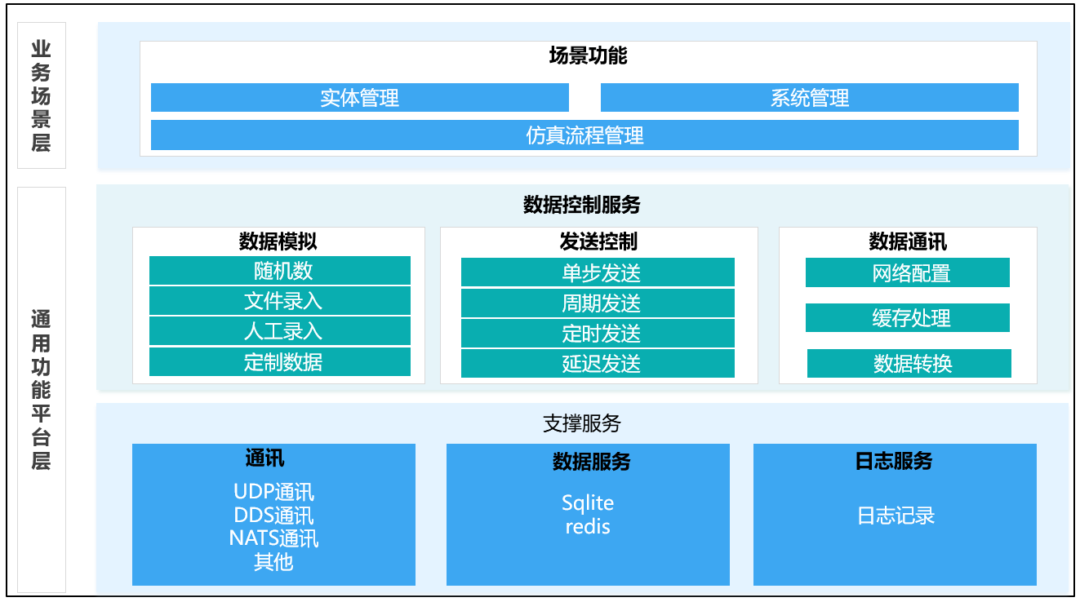Click the 日志服务 box
The height and width of the screenshot is (602, 1080).
coord(895,515)
